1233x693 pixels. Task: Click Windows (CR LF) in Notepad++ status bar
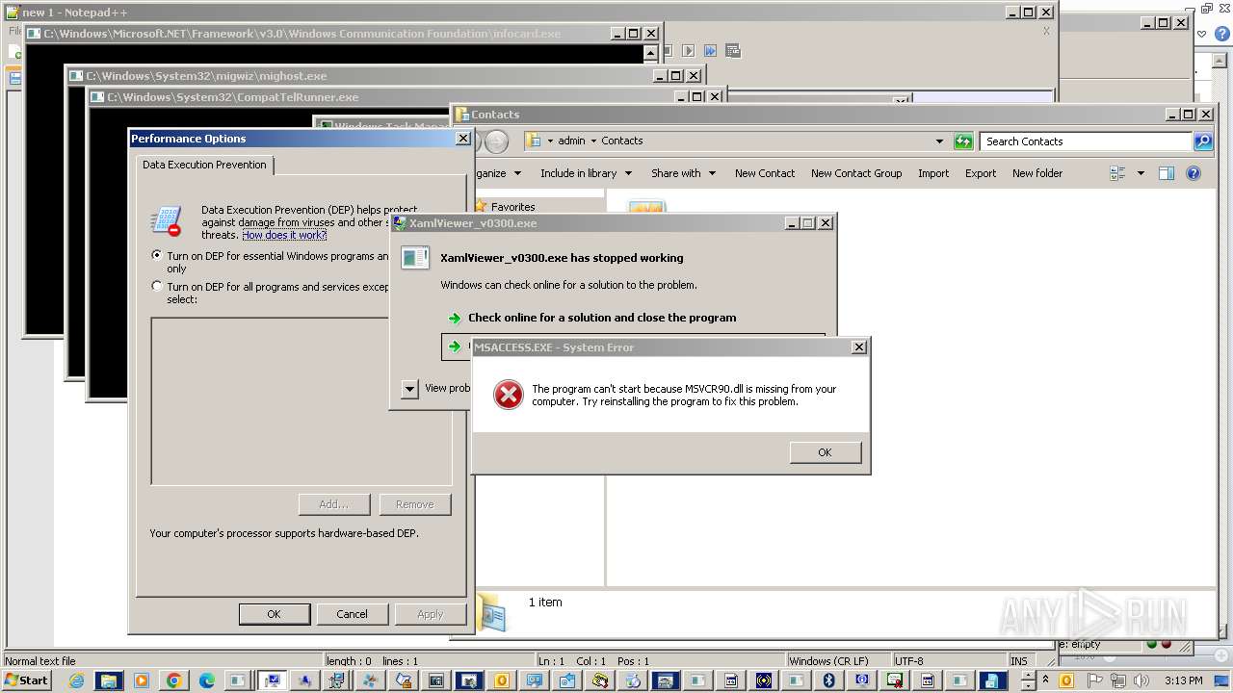point(829,661)
